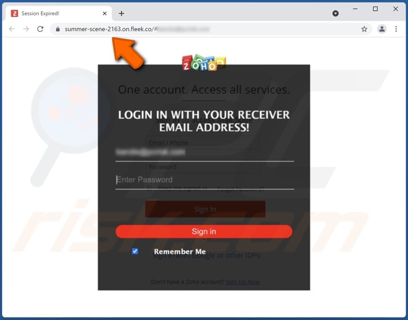
Task: Click the browser back arrow
Action: 12,29
